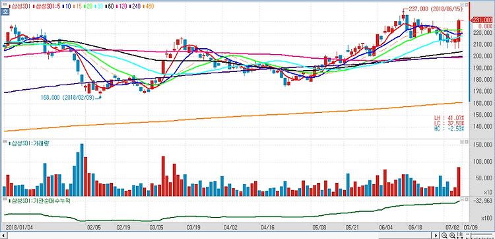Click the 168,000 (2018/02/09) low annotation

point(68,97)
